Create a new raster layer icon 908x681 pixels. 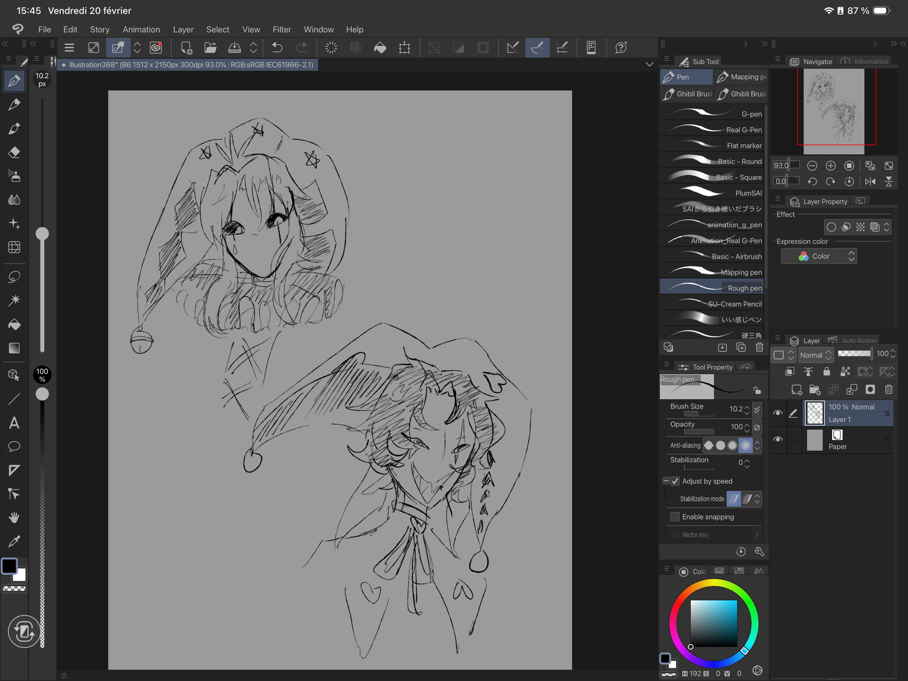[796, 390]
